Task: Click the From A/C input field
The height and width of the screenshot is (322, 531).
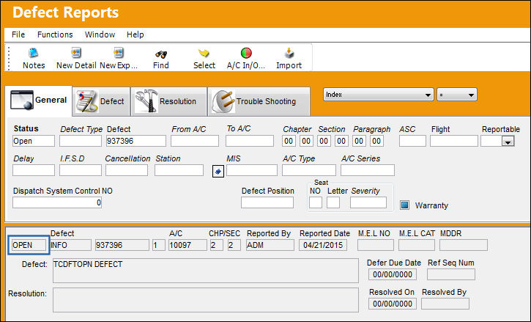Action: (195, 141)
